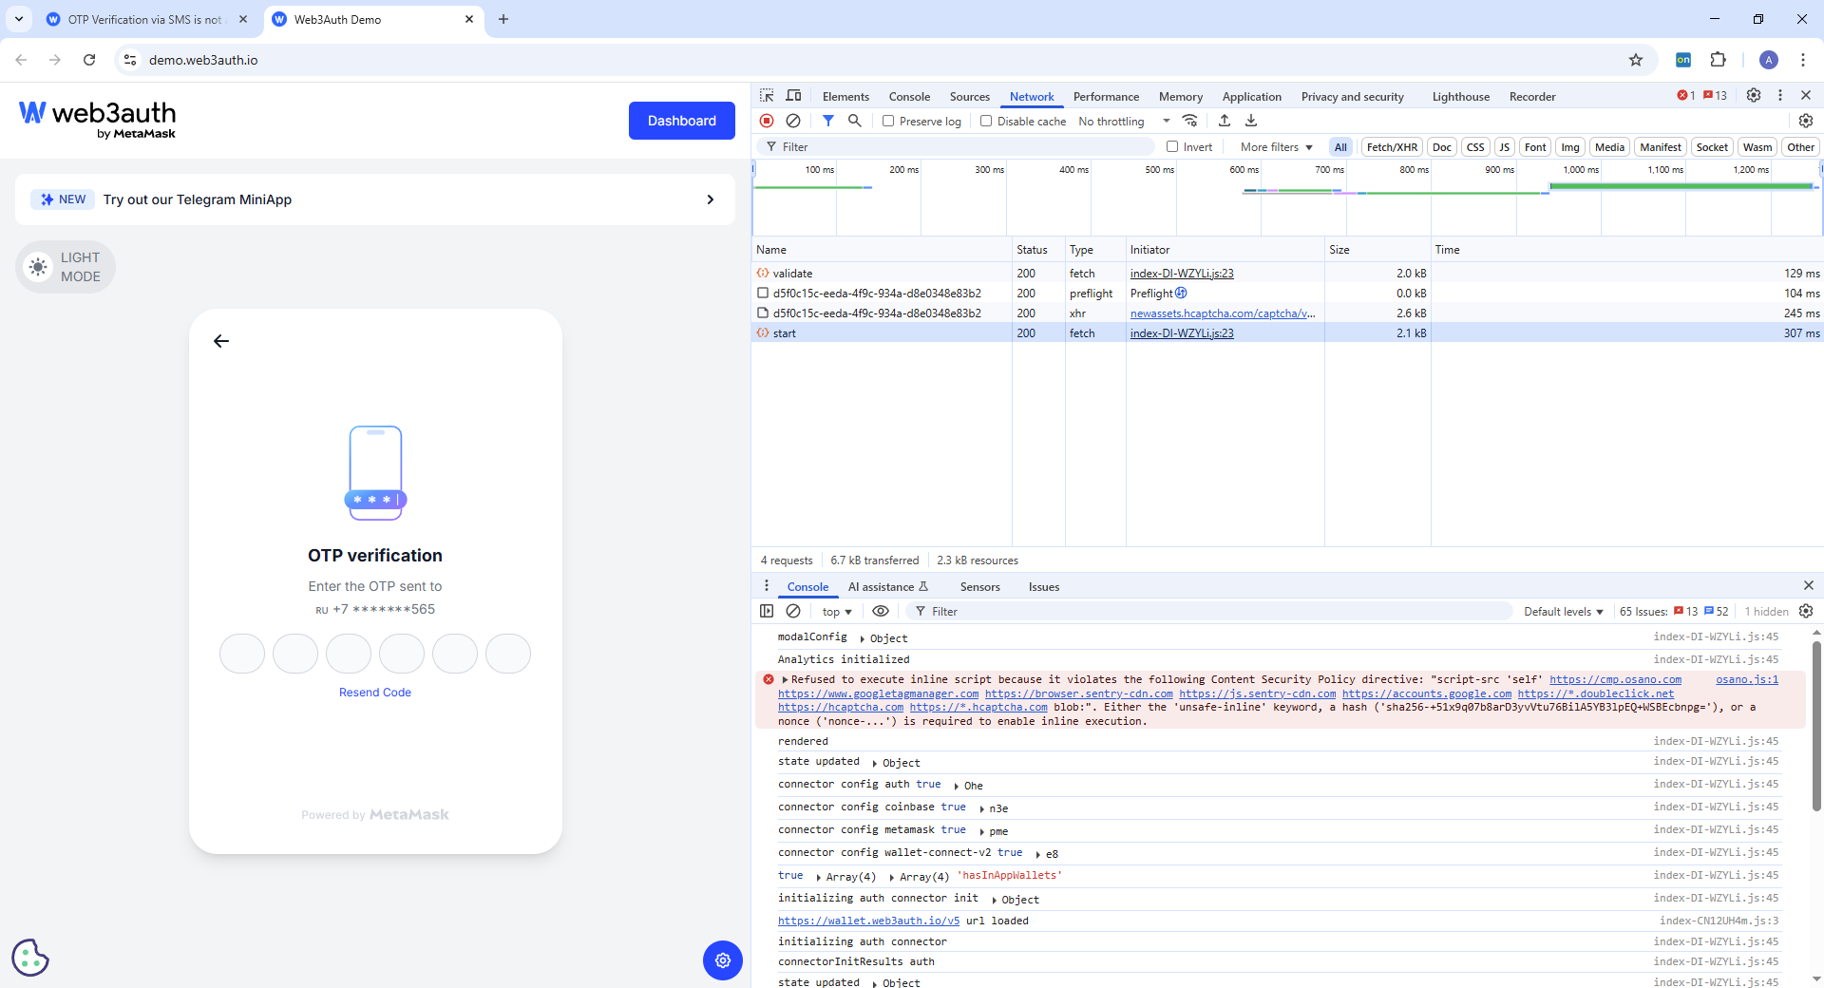Switch to the Sources tab
Image resolution: width=1824 pixels, height=988 pixels.
tap(969, 97)
